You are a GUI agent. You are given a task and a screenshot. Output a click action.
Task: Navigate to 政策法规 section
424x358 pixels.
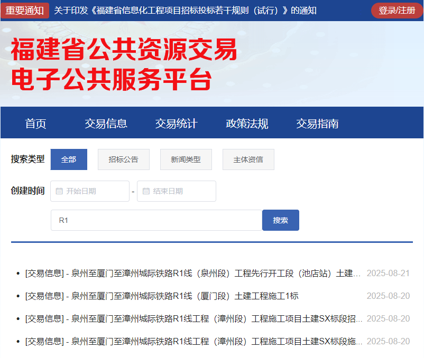pyautogui.click(x=247, y=124)
